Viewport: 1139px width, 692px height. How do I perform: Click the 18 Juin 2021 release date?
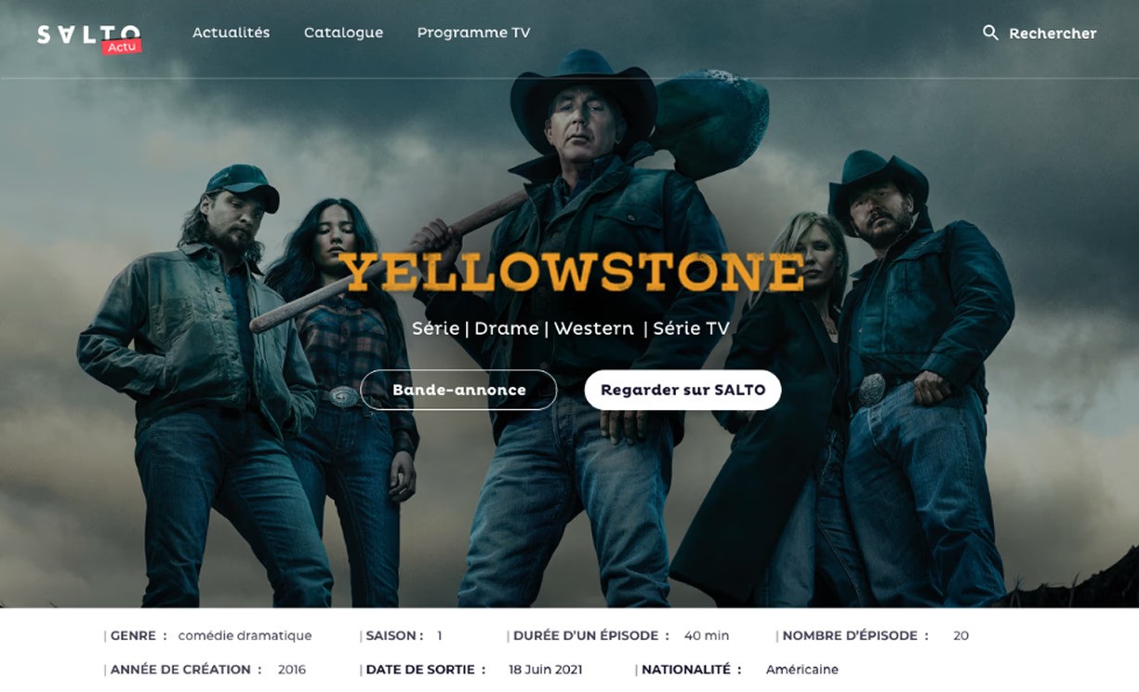click(546, 670)
